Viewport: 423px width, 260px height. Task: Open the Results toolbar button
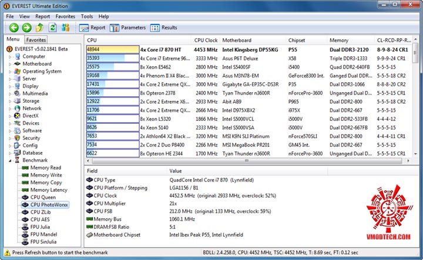(163, 28)
